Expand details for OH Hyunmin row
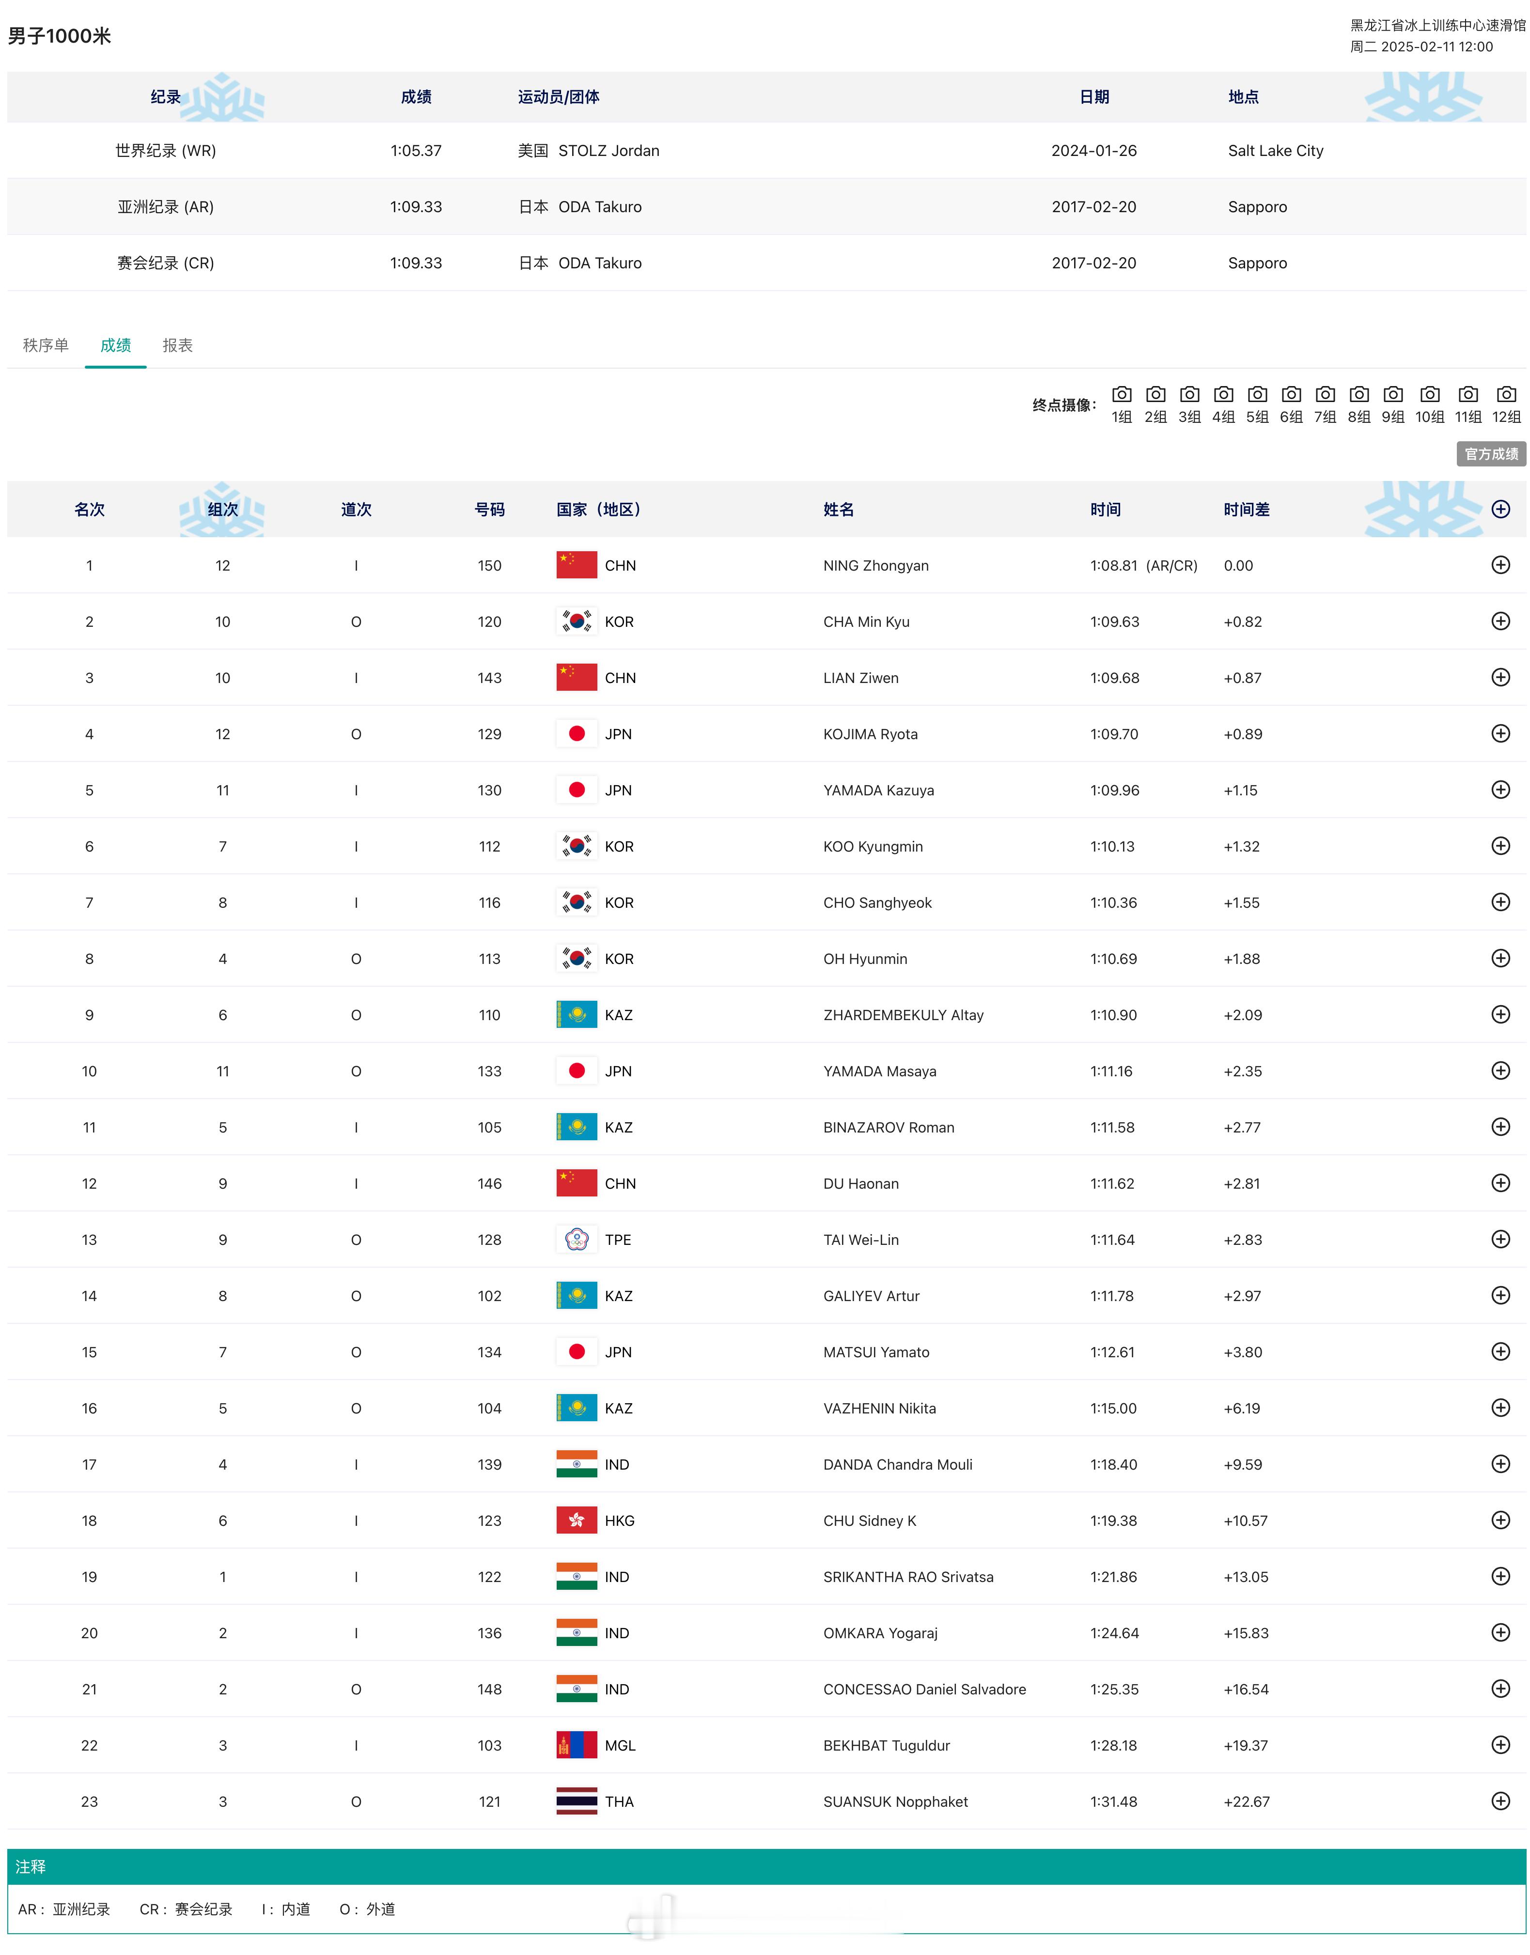Viewport: 1530px width, 1955px height. point(1501,958)
